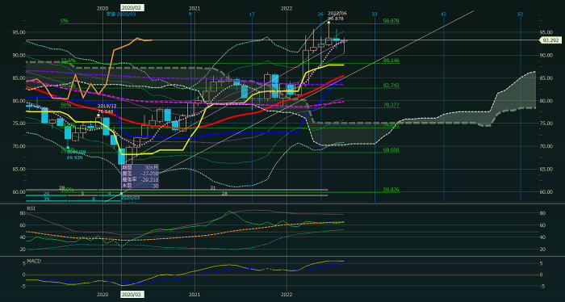Image resolution: width=565 pixels, height=302 pixels.
Task: Click the 96.878 Fibonacci level label
Action: click(391, 21)
